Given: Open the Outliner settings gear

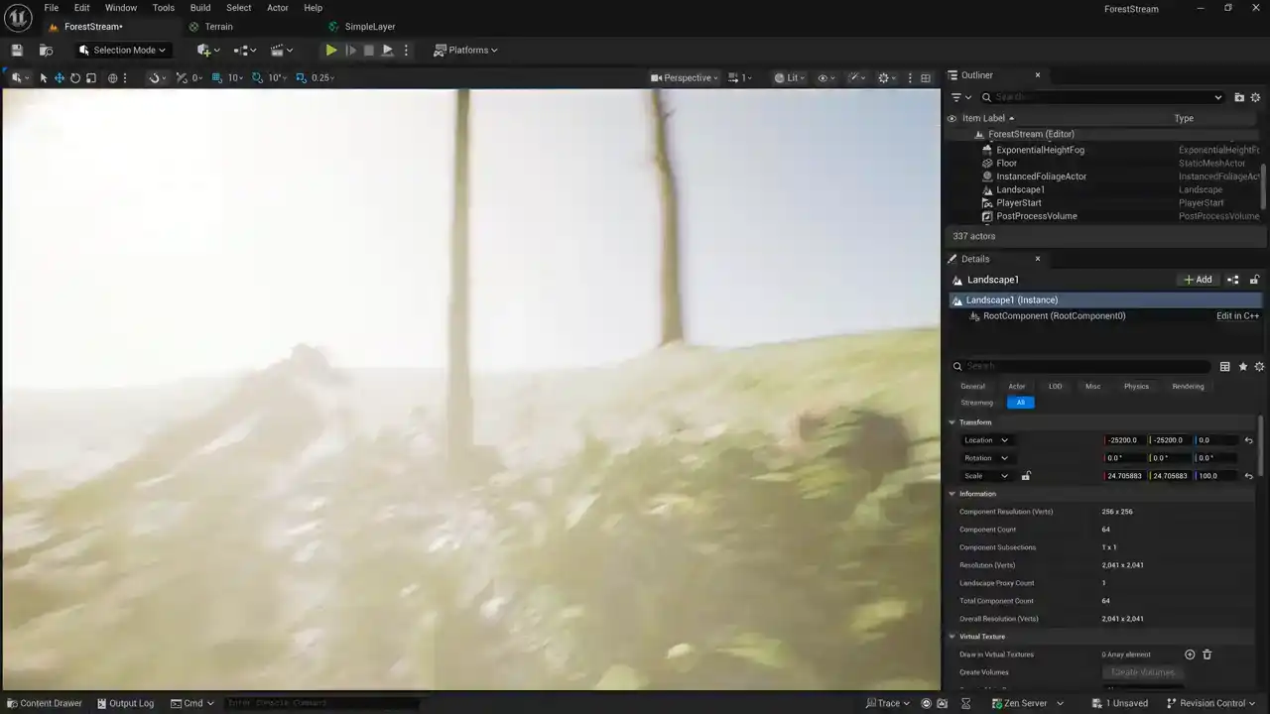Looking at the screenshot, I should tap(1255, 97).
